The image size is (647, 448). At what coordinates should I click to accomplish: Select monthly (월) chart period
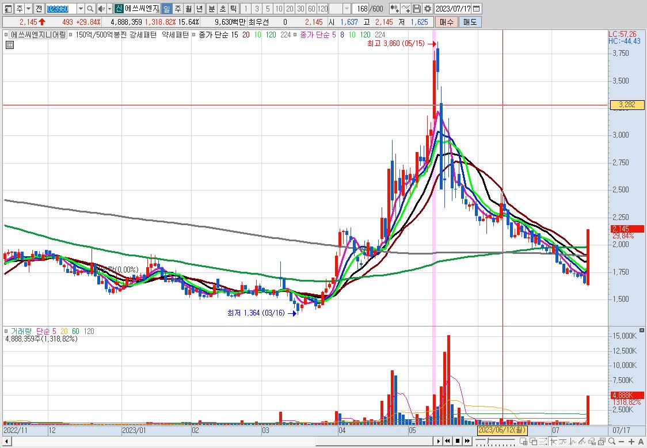pyautogui.click(x=189, y=9)
